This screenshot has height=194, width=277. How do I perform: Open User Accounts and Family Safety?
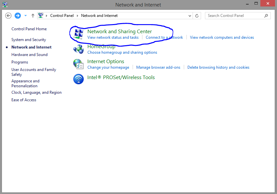(x=34, y=72)
